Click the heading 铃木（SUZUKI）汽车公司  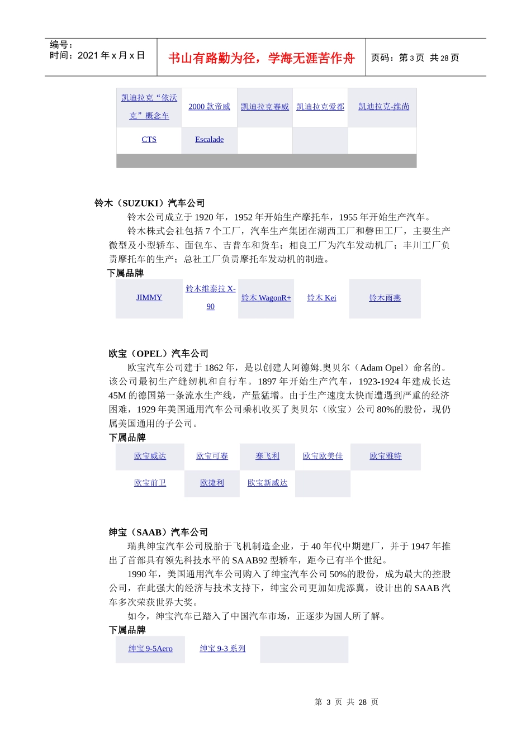[x=150, y=203]
